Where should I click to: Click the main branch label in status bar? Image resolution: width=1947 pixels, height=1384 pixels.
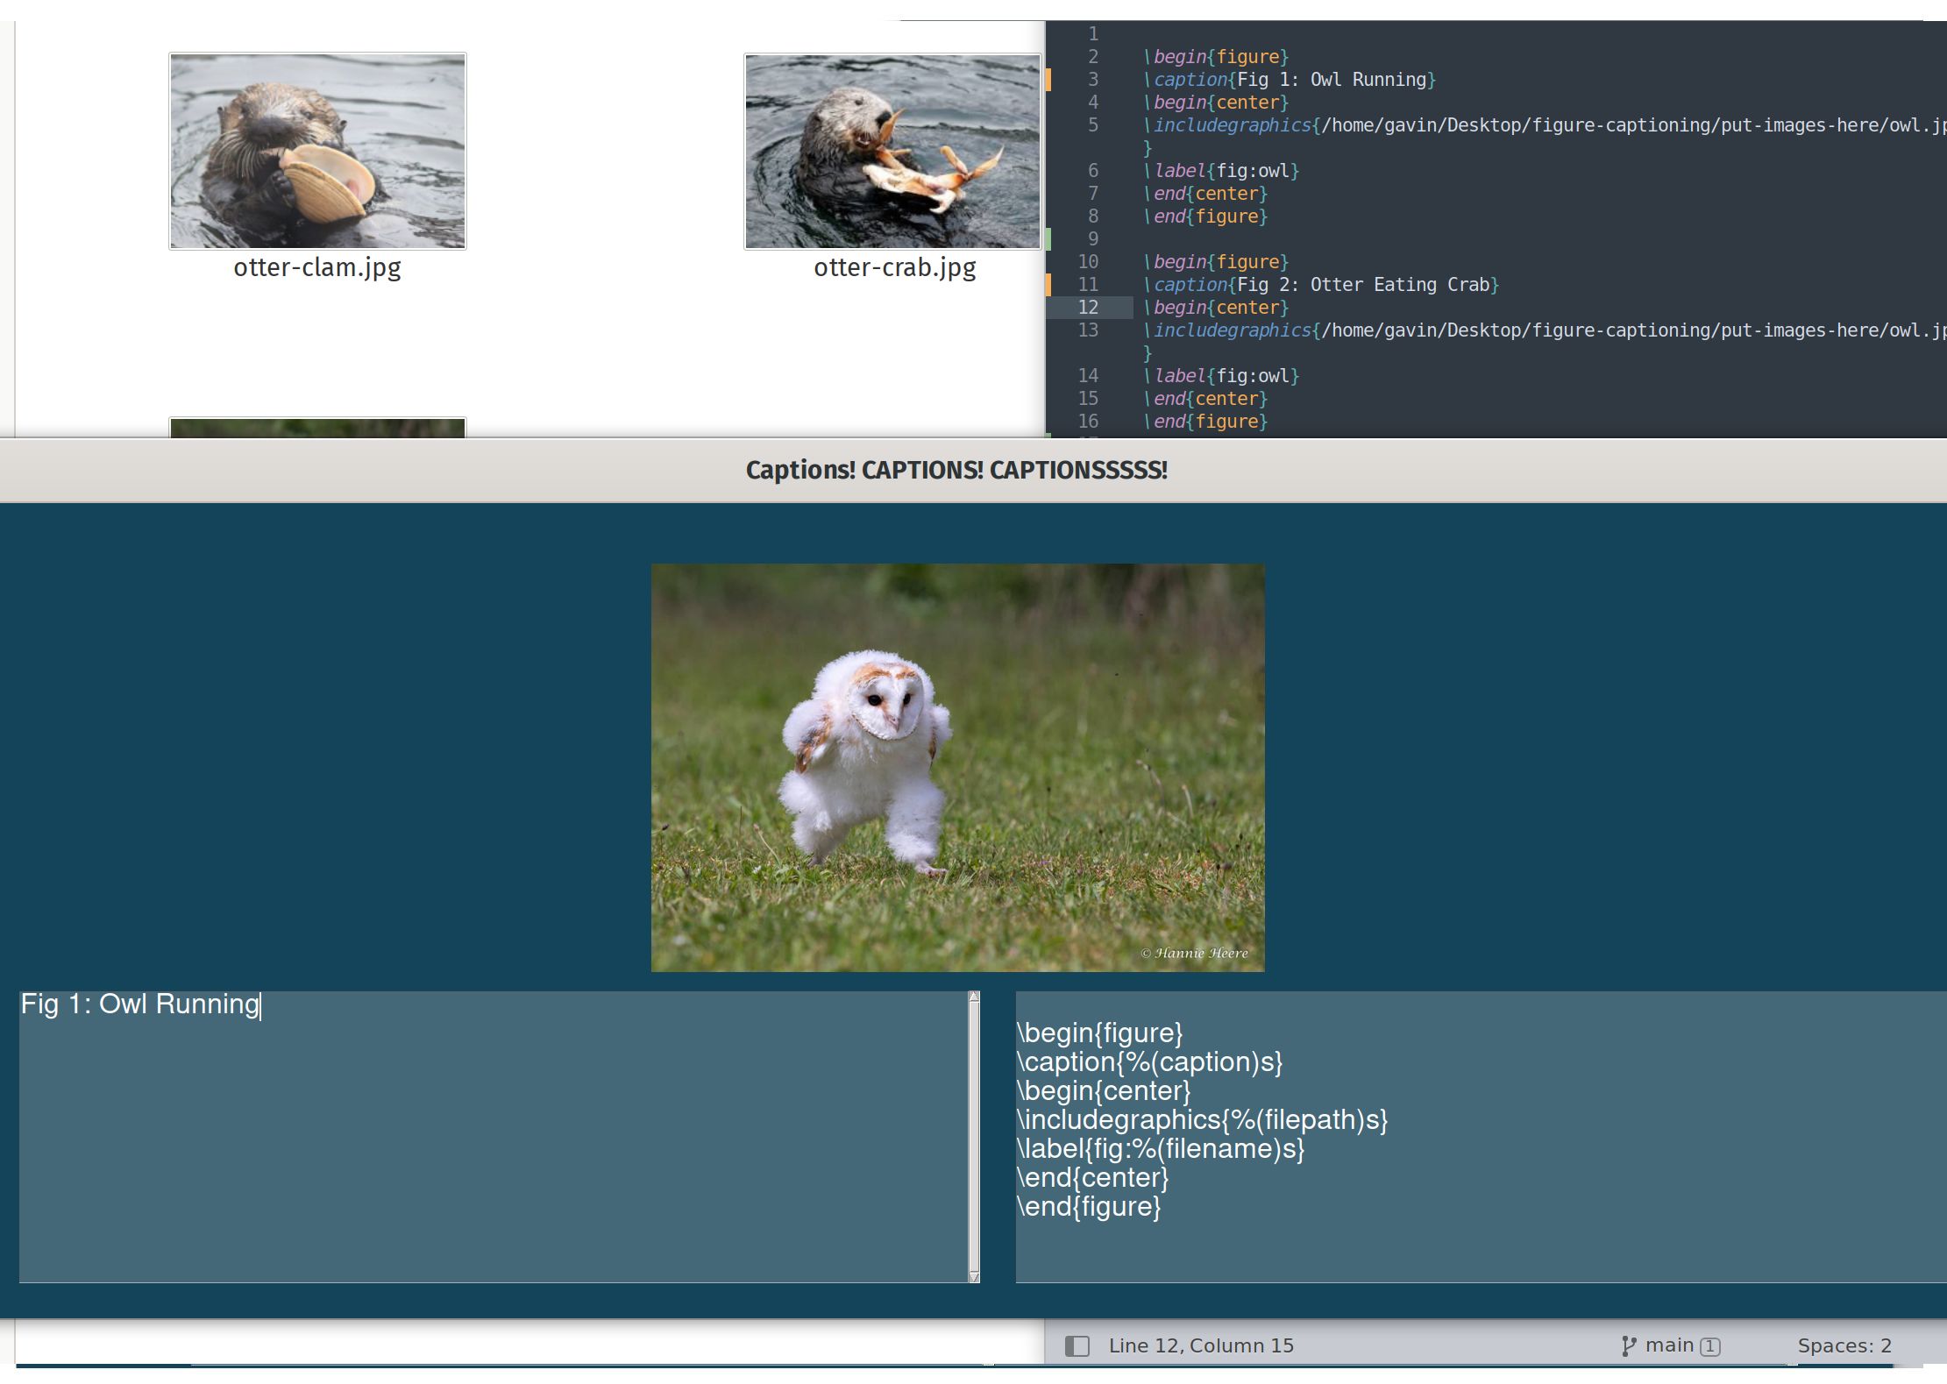(1668, 1345)
